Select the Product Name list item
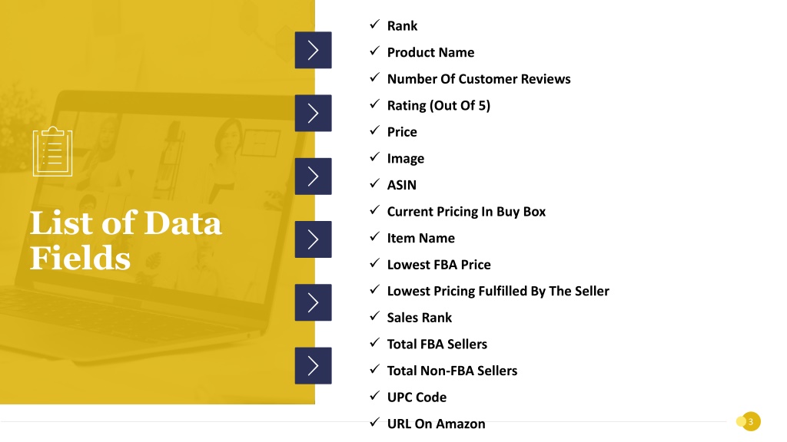Screen dimensions: 787x442 coord(430,53)
